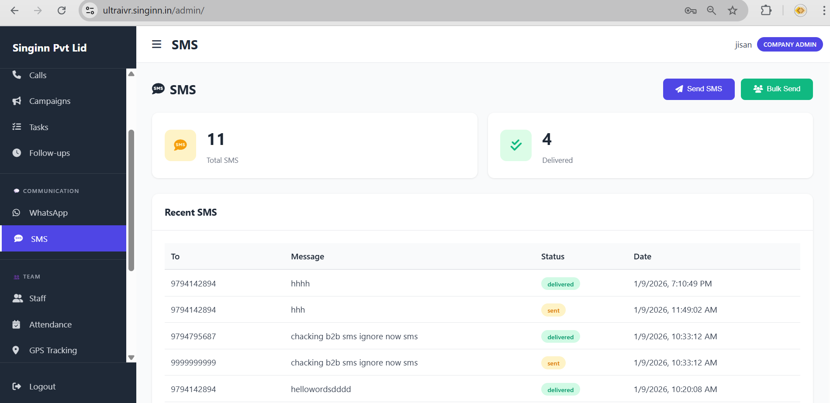
Task: Toggle the hamburger sidebar menu icon
Action: (156, 45)
